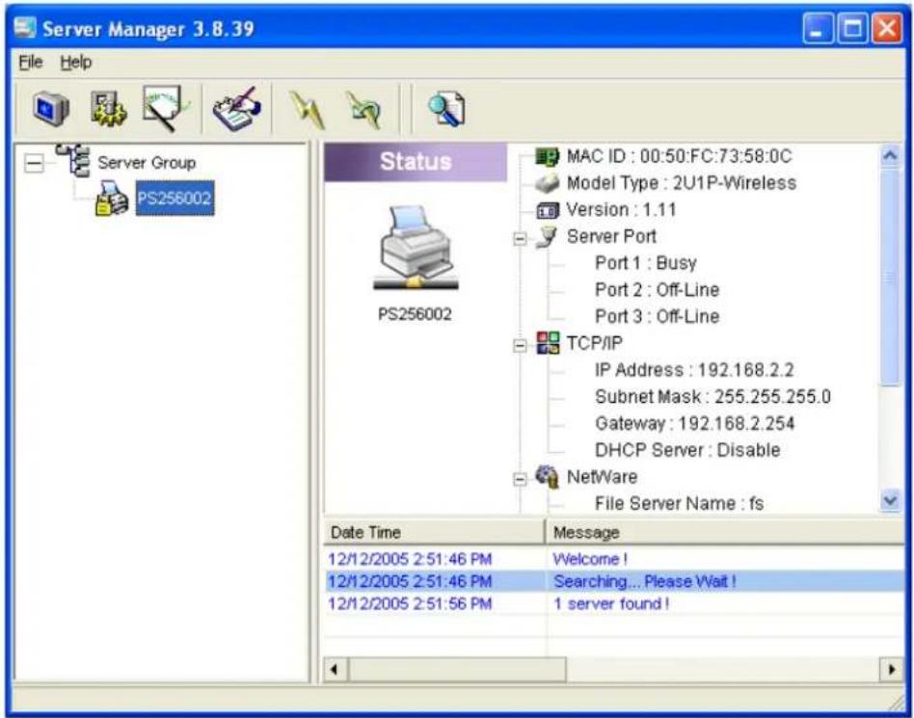Click the yellow lightning bolt toolbar icon

(308, 110)
